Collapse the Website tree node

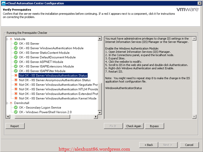[x=7, y=39]
